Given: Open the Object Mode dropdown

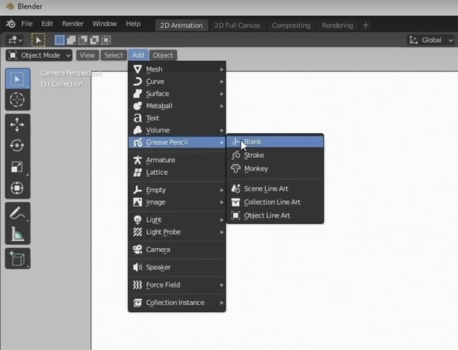Looking at the screenshot, I should coord(39,55).
